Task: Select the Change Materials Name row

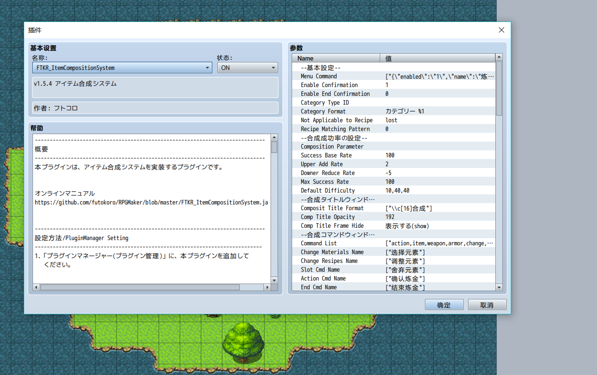Action: (x=394, y=252)
